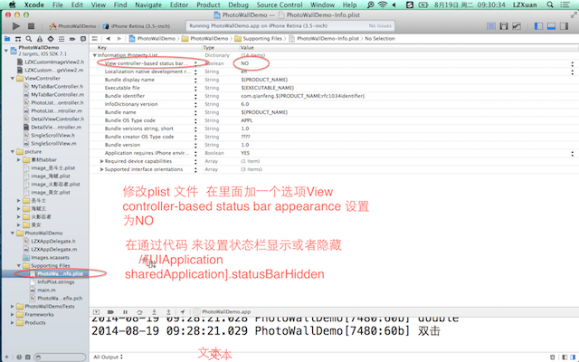Run the app with the Play button
579x362 pixels.
tap(16, 26)
